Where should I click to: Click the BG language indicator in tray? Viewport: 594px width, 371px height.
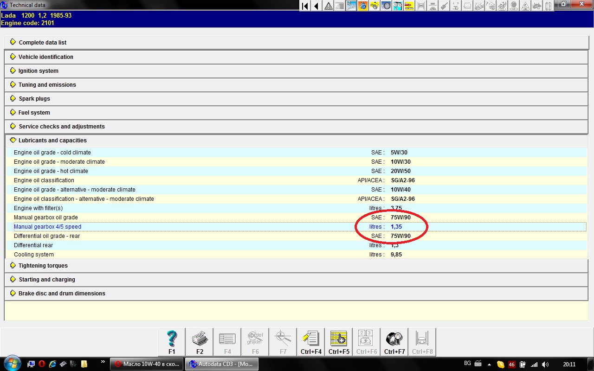(x=468, y=364)
